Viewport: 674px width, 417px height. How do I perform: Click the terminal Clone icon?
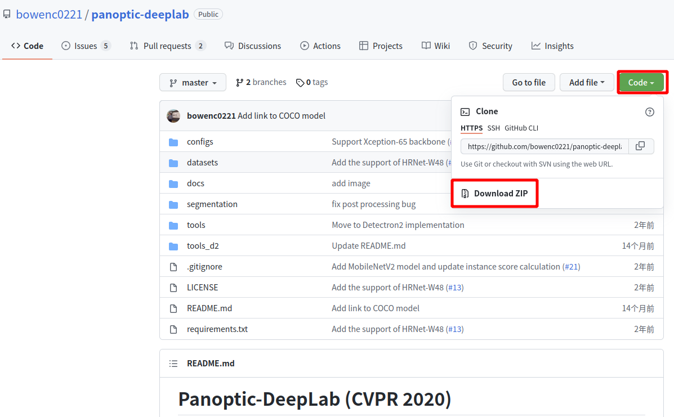pyautogui.click(x=466, y=111)
